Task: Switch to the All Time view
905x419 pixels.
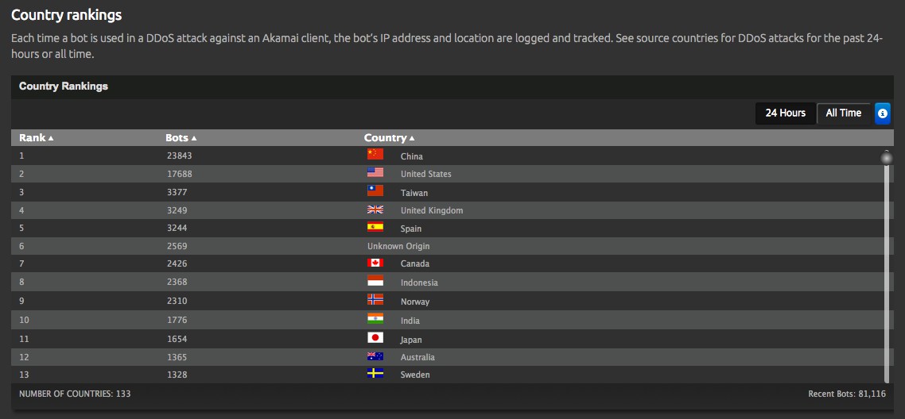Action: click(843, 113)
